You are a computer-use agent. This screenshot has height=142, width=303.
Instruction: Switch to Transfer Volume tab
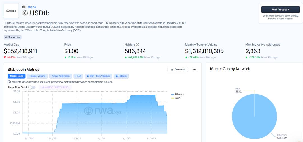pyautogui.click(x=37, y=76)
